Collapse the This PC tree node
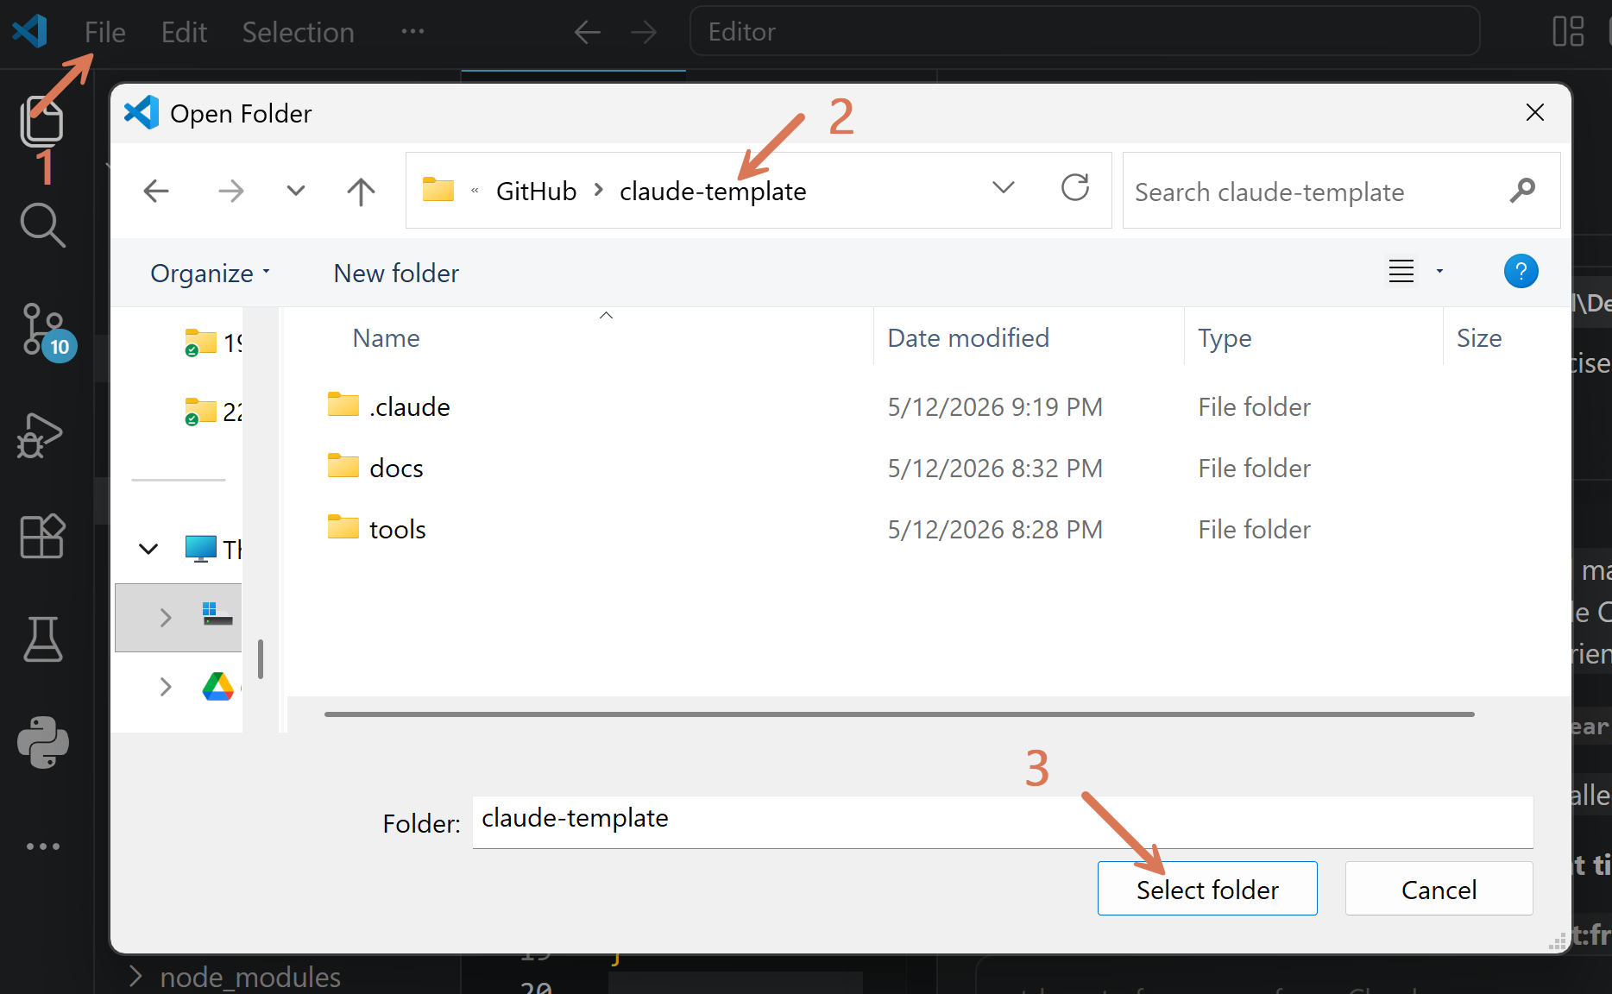Screen dimensions: 1612x994 point(148,549)
